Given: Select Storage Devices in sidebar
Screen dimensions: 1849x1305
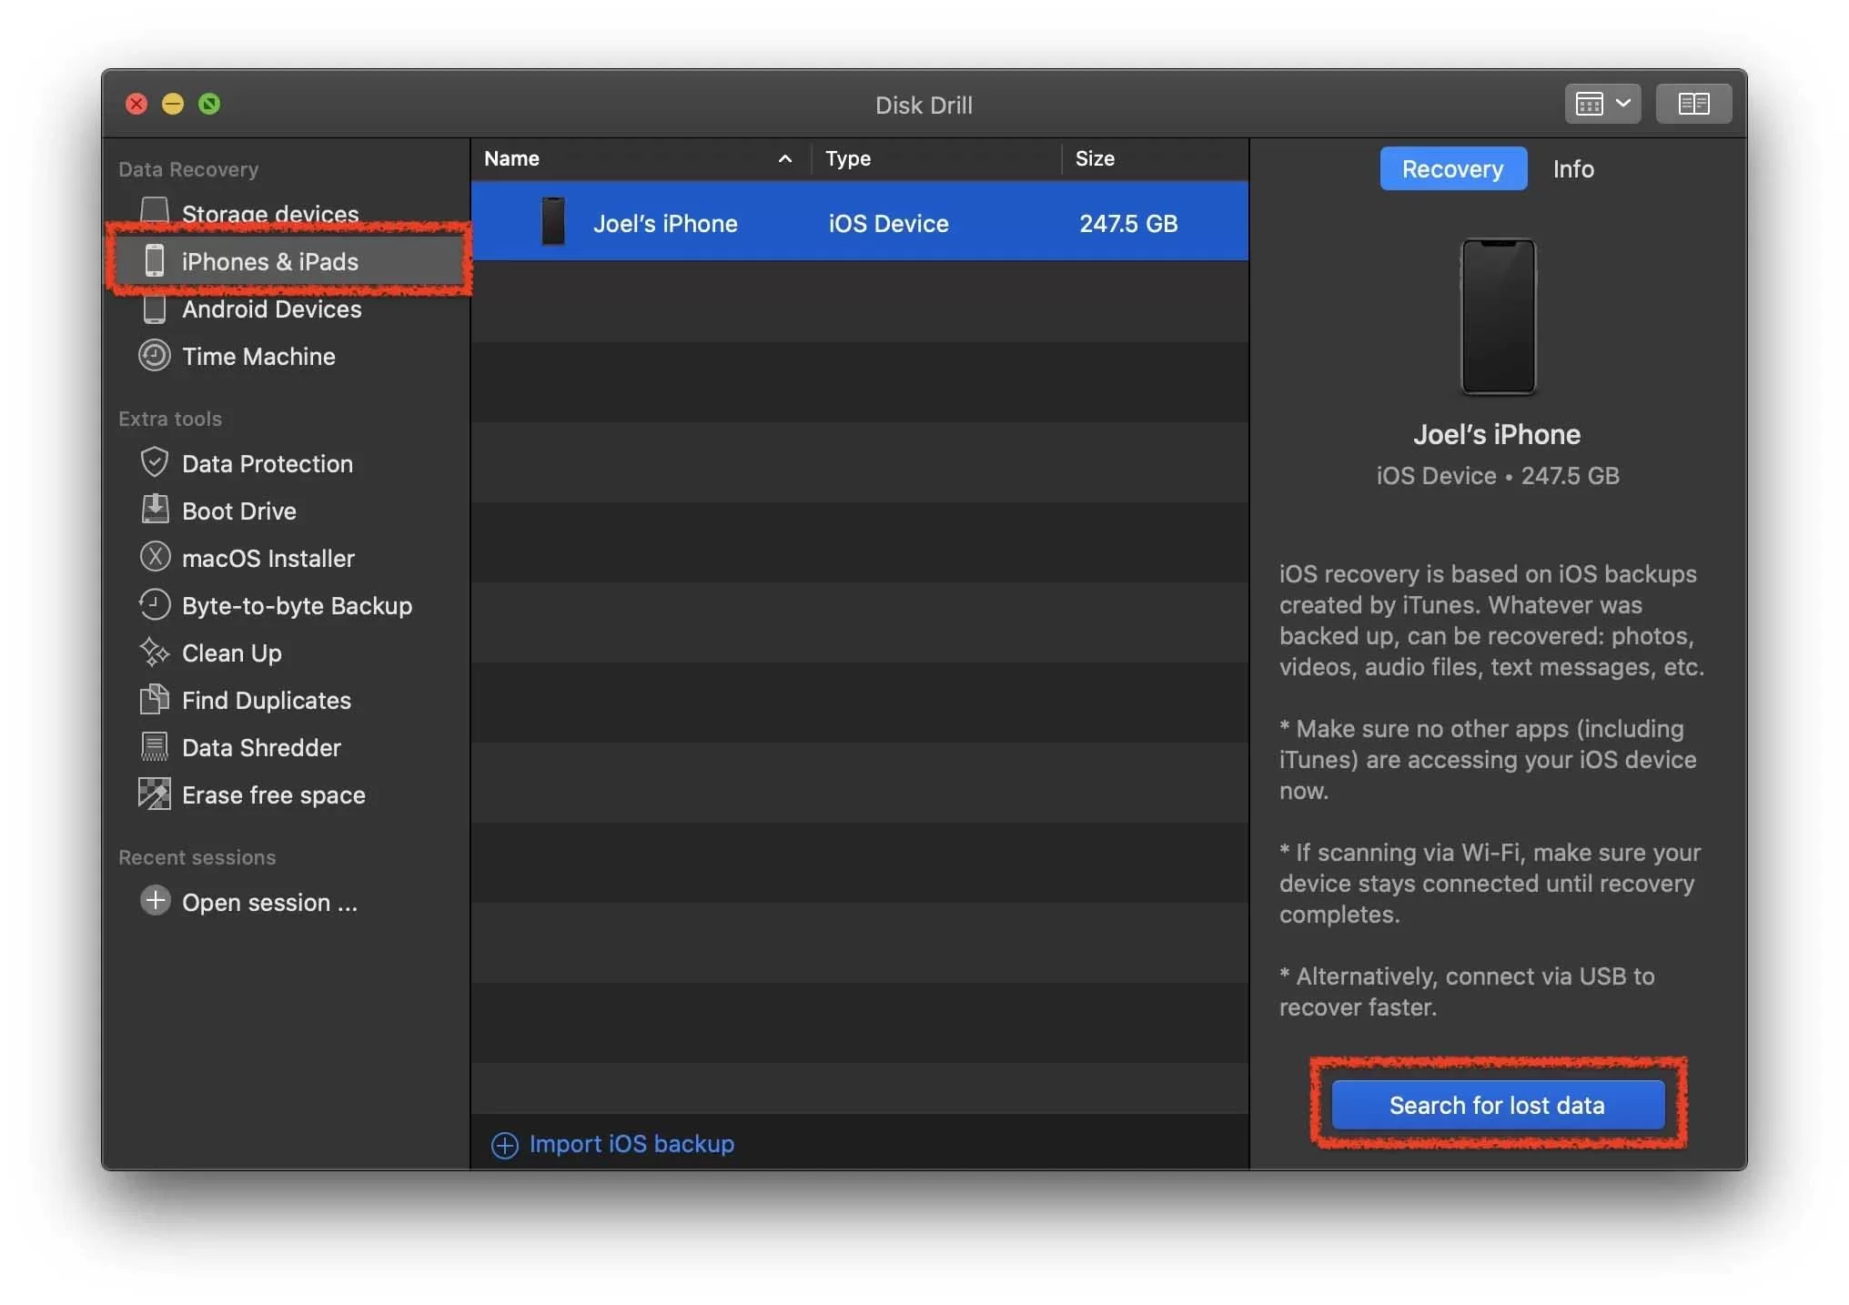Looking at the screenshot, I should coord(269,213).
